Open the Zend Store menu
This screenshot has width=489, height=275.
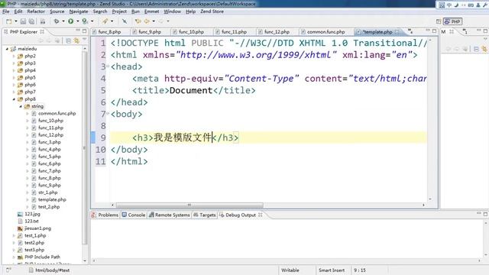(x=212, y=11)
